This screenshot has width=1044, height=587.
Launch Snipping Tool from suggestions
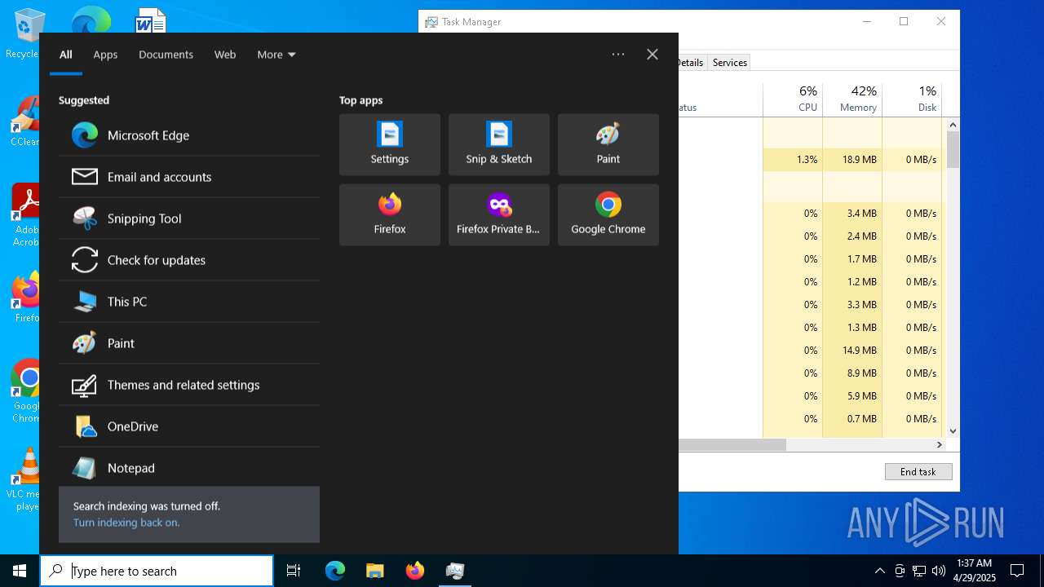click(189, 218)
